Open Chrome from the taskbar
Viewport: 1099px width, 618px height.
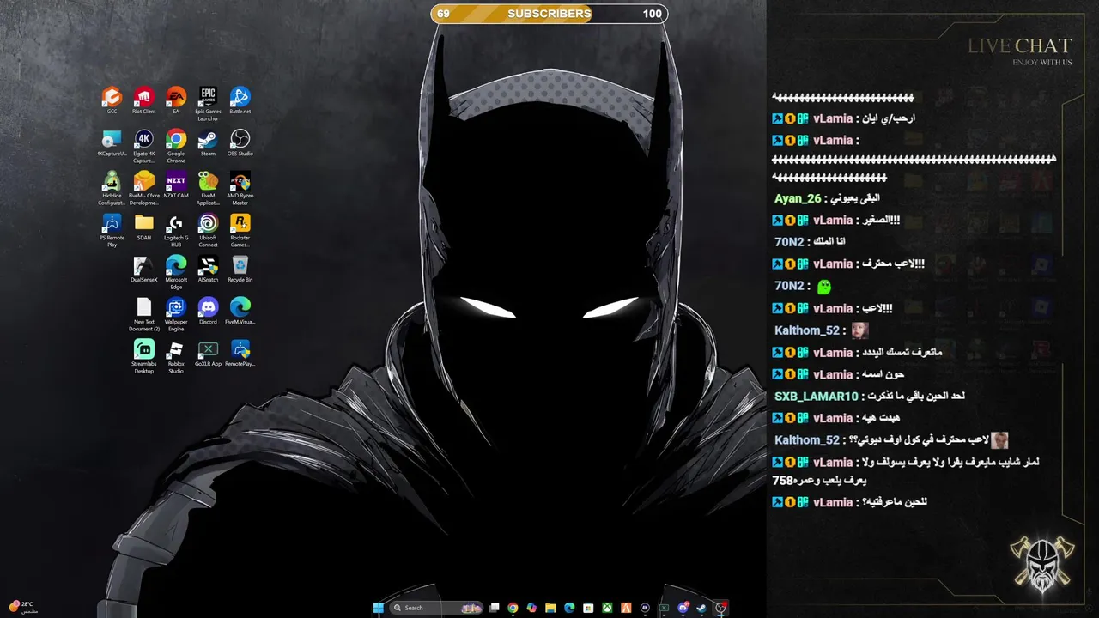[x=513, y=608]
